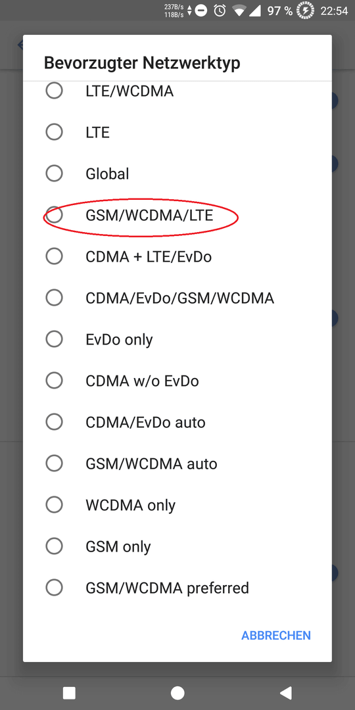Choose the GSM only option

tap(177, 546)
